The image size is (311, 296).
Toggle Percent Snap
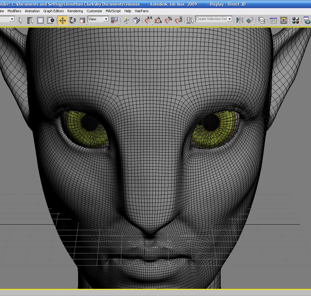click(168, 20)
